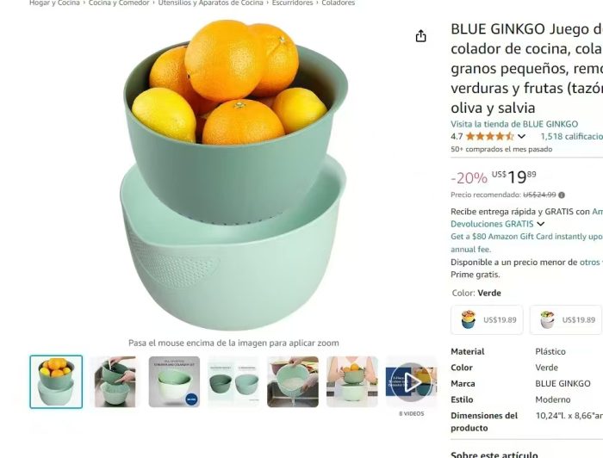Choose the blue bowl color option US$19.89
This screenshot has width=603, height=458.
pyautogui.click(x=487, y=319)
